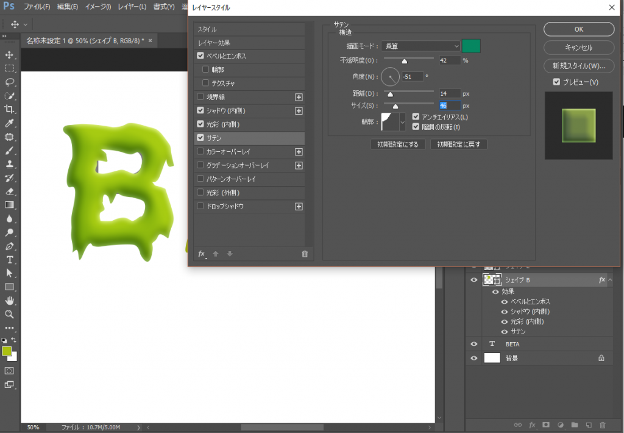624x433 pixels.
Task: Add another グラデーションオーバーレイ with plus button
Action: pos(299,165)
